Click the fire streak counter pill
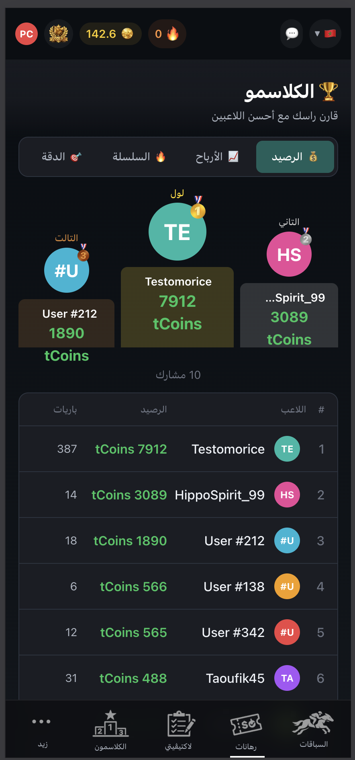 click(167, 34)
